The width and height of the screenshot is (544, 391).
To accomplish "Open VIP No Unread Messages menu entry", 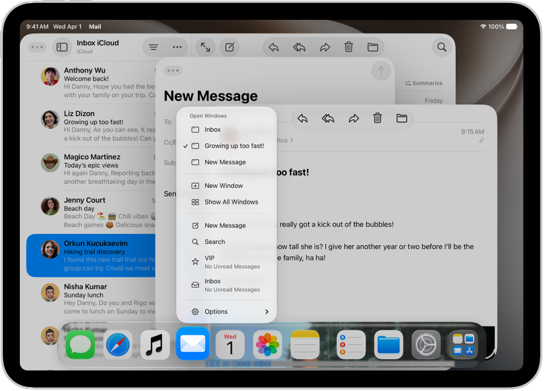I will click(x=227, y=262).
